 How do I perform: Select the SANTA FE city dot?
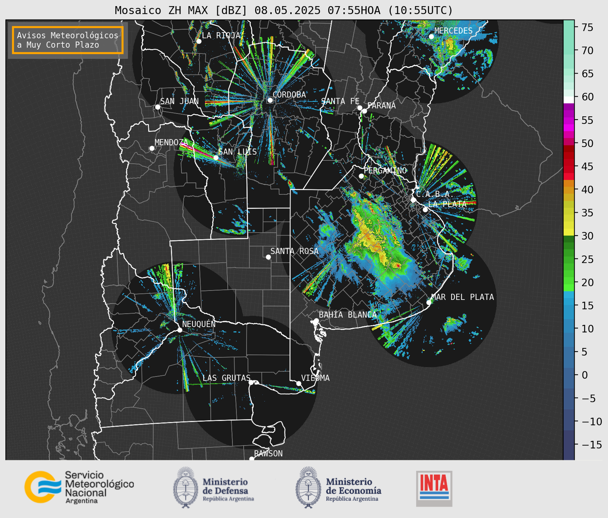click(360, 108)
